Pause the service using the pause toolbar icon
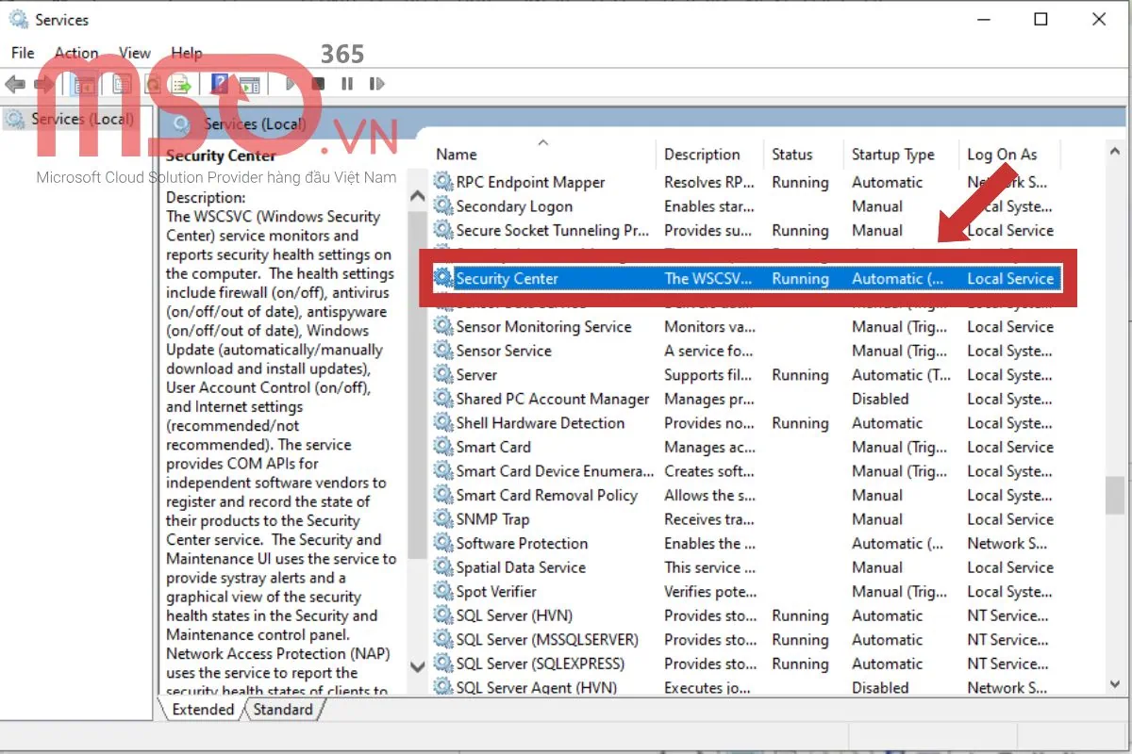The width and height of the screenshot is (1132, 754). coord(347,84)
